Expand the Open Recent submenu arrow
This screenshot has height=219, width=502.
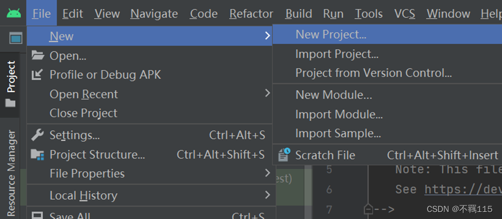coord(267,94)
